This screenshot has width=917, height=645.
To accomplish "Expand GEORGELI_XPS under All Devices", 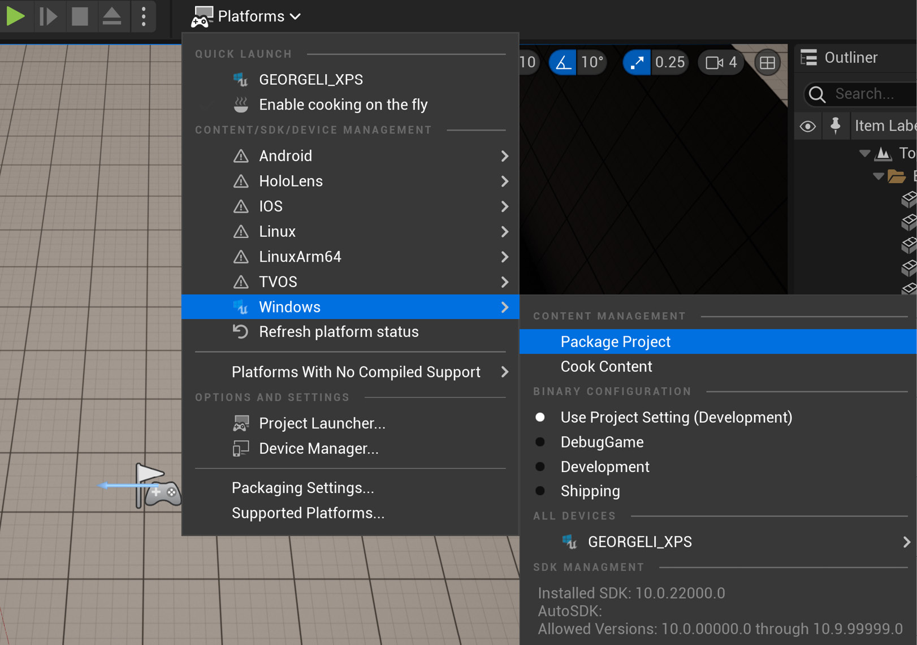I will coord(718,542).
